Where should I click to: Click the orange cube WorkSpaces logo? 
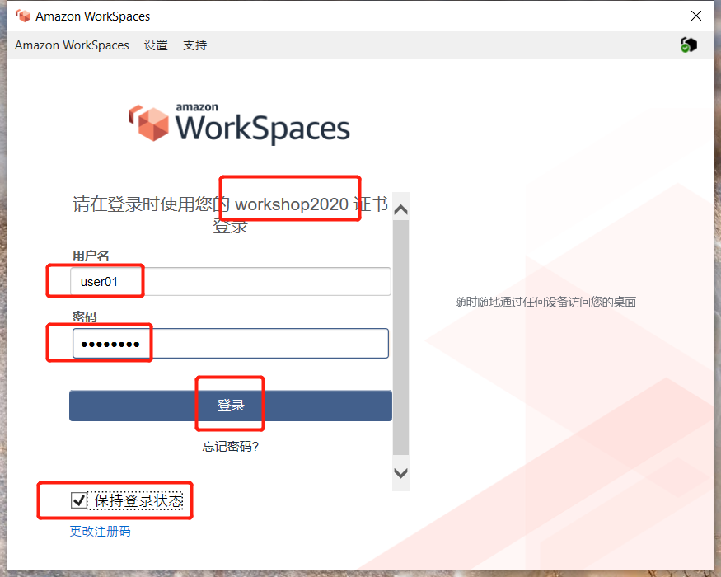148,123
